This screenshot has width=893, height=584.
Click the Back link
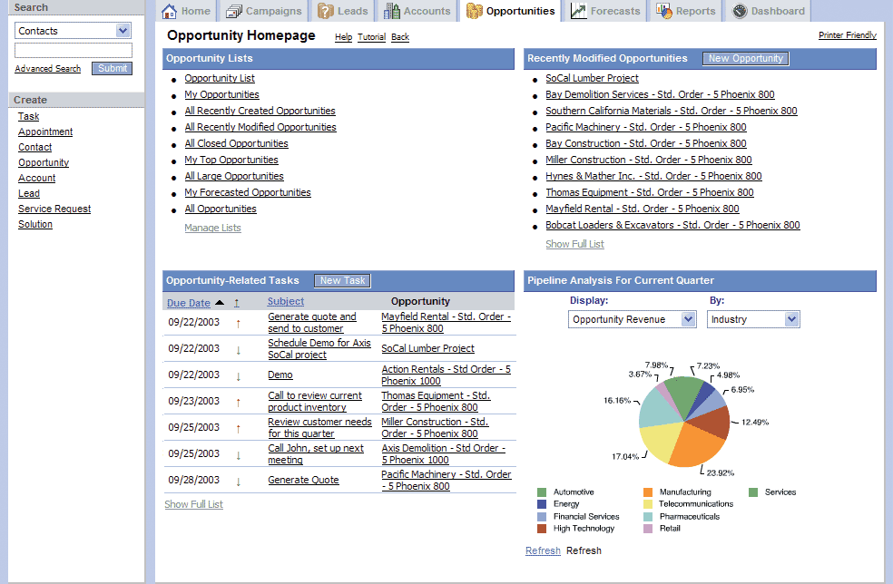(400, 37)
